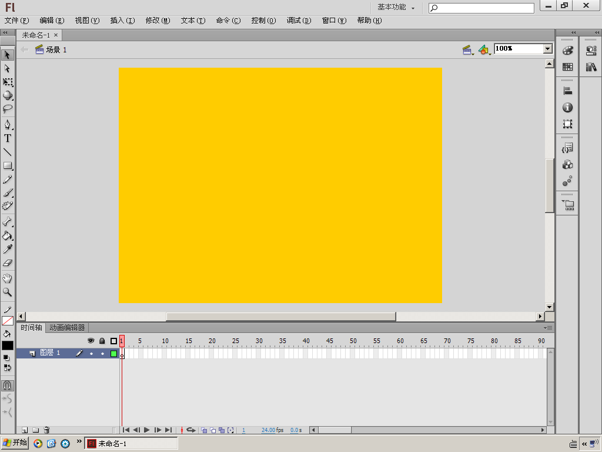Image resolution: width=602 pixels, height=452 pixels.
Task: Open the Library panel books icon
Action: pyautogui.click(x=591, y=67)
